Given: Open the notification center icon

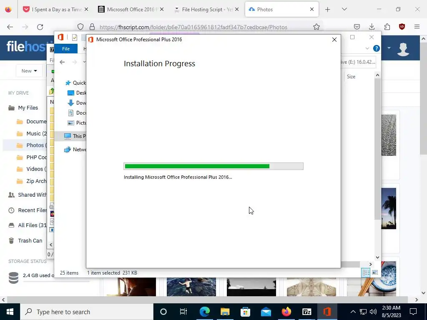Looking at the screenshot, I should coord(413,312).
